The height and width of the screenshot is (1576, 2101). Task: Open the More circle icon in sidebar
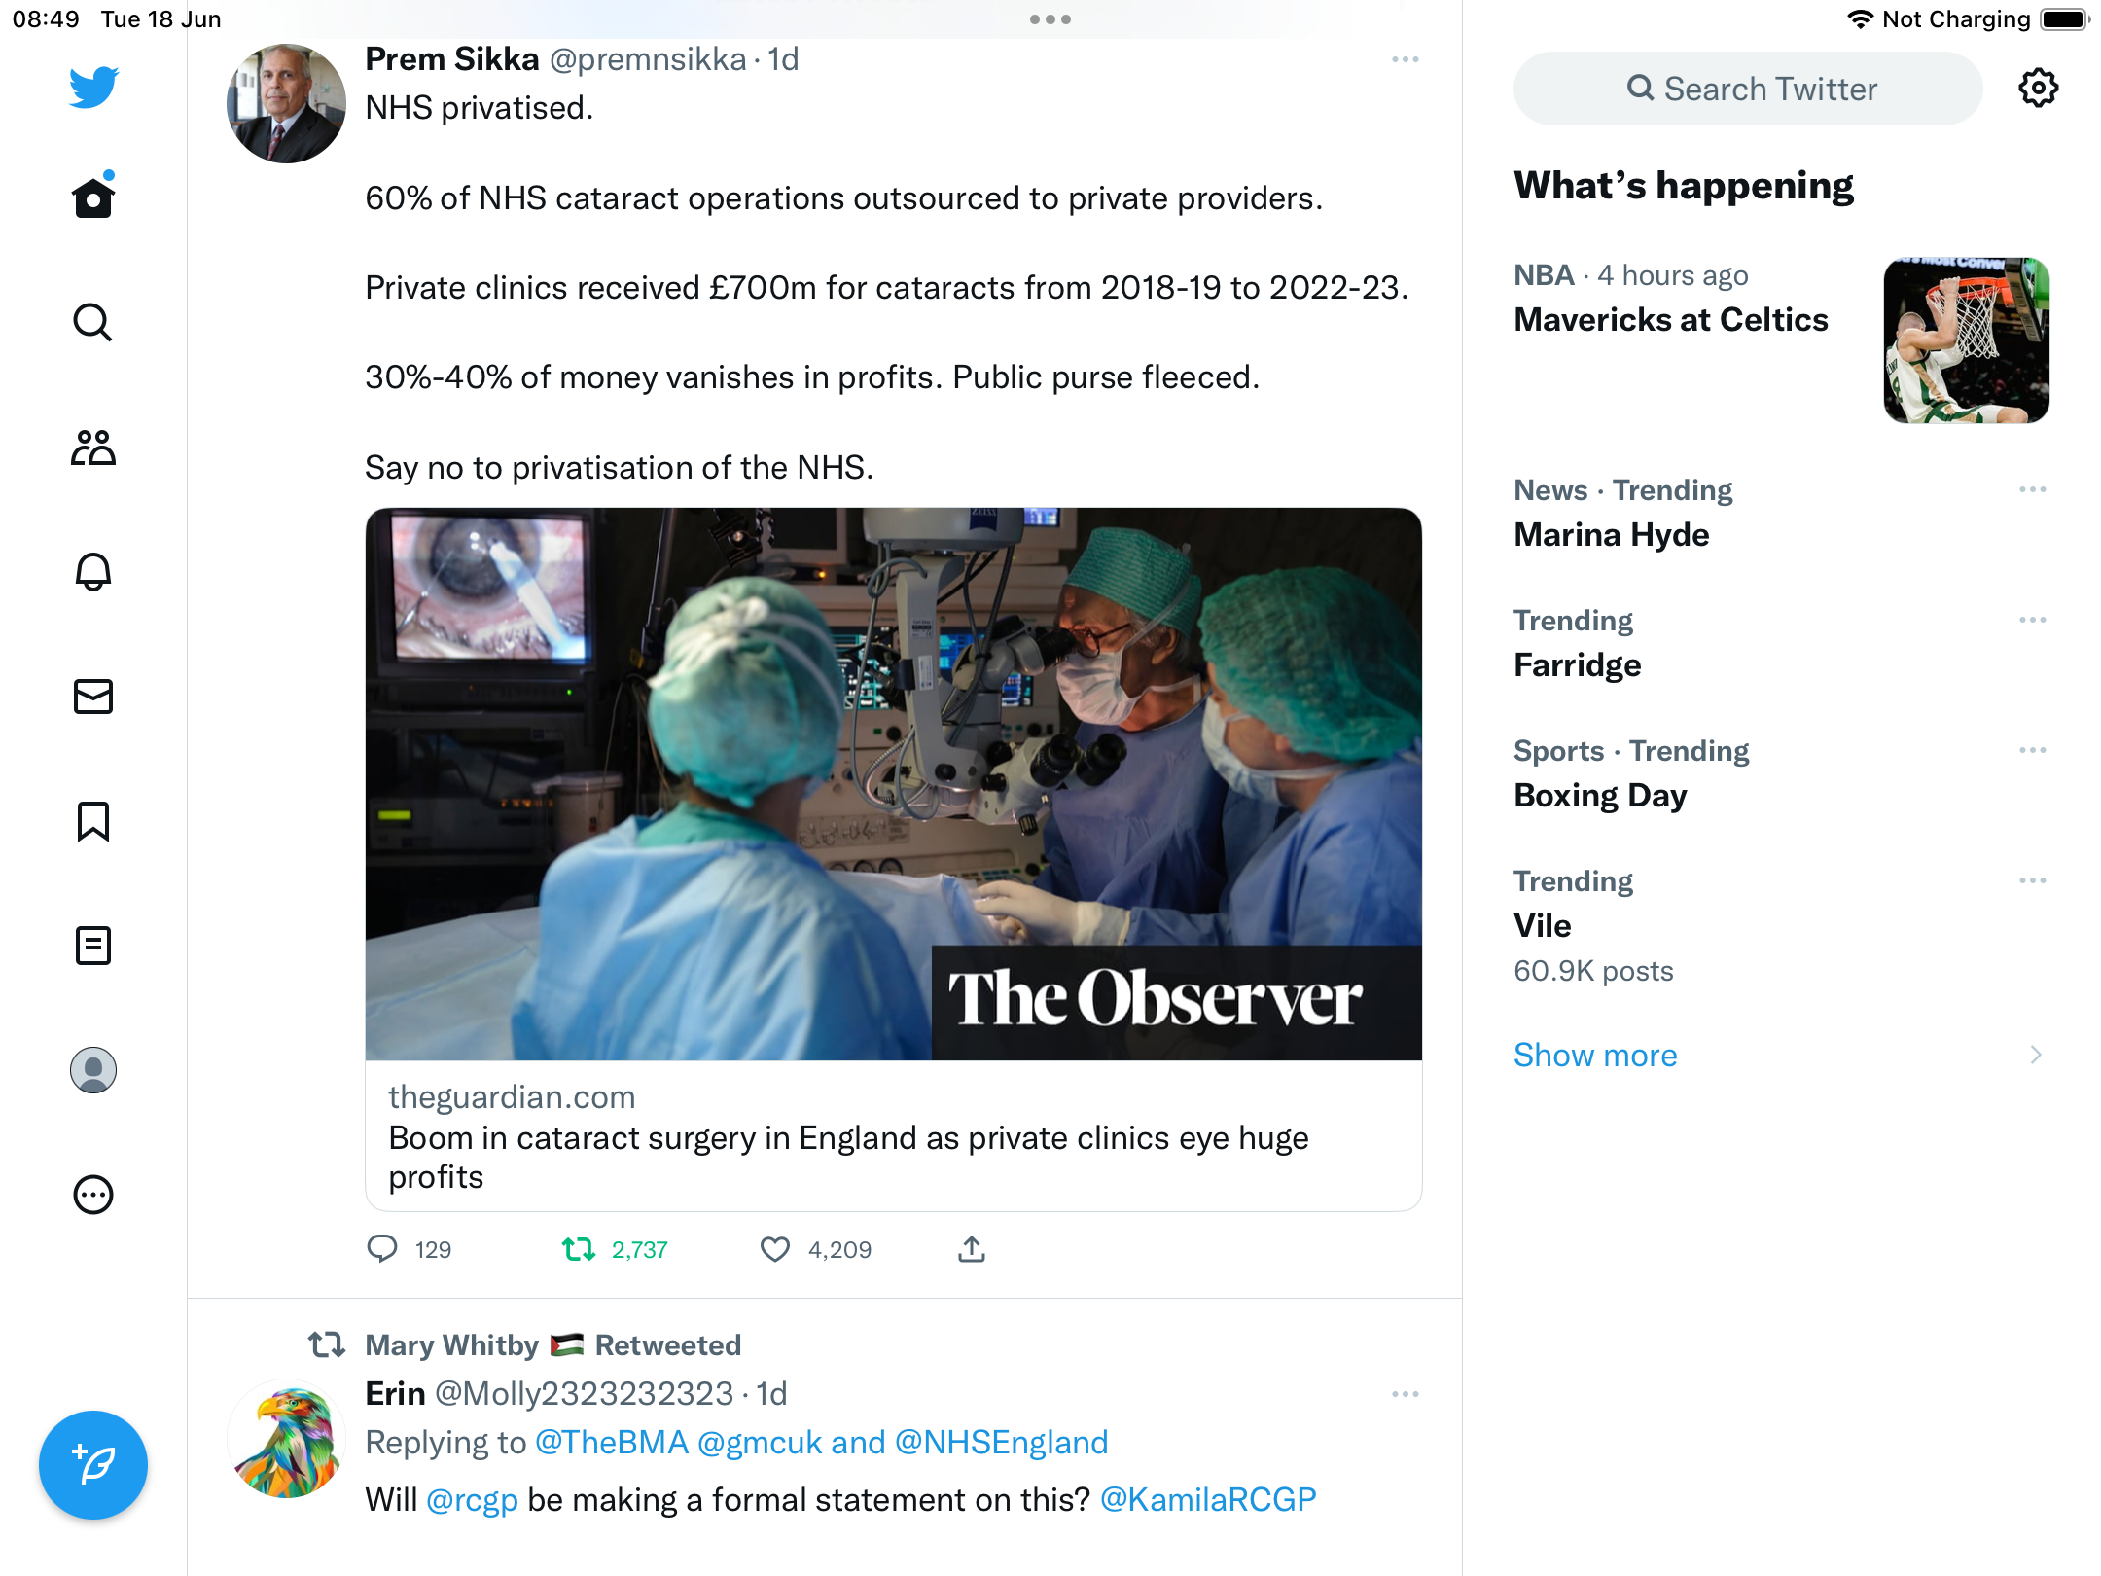pyautogui.click(x=93, y=1195)
